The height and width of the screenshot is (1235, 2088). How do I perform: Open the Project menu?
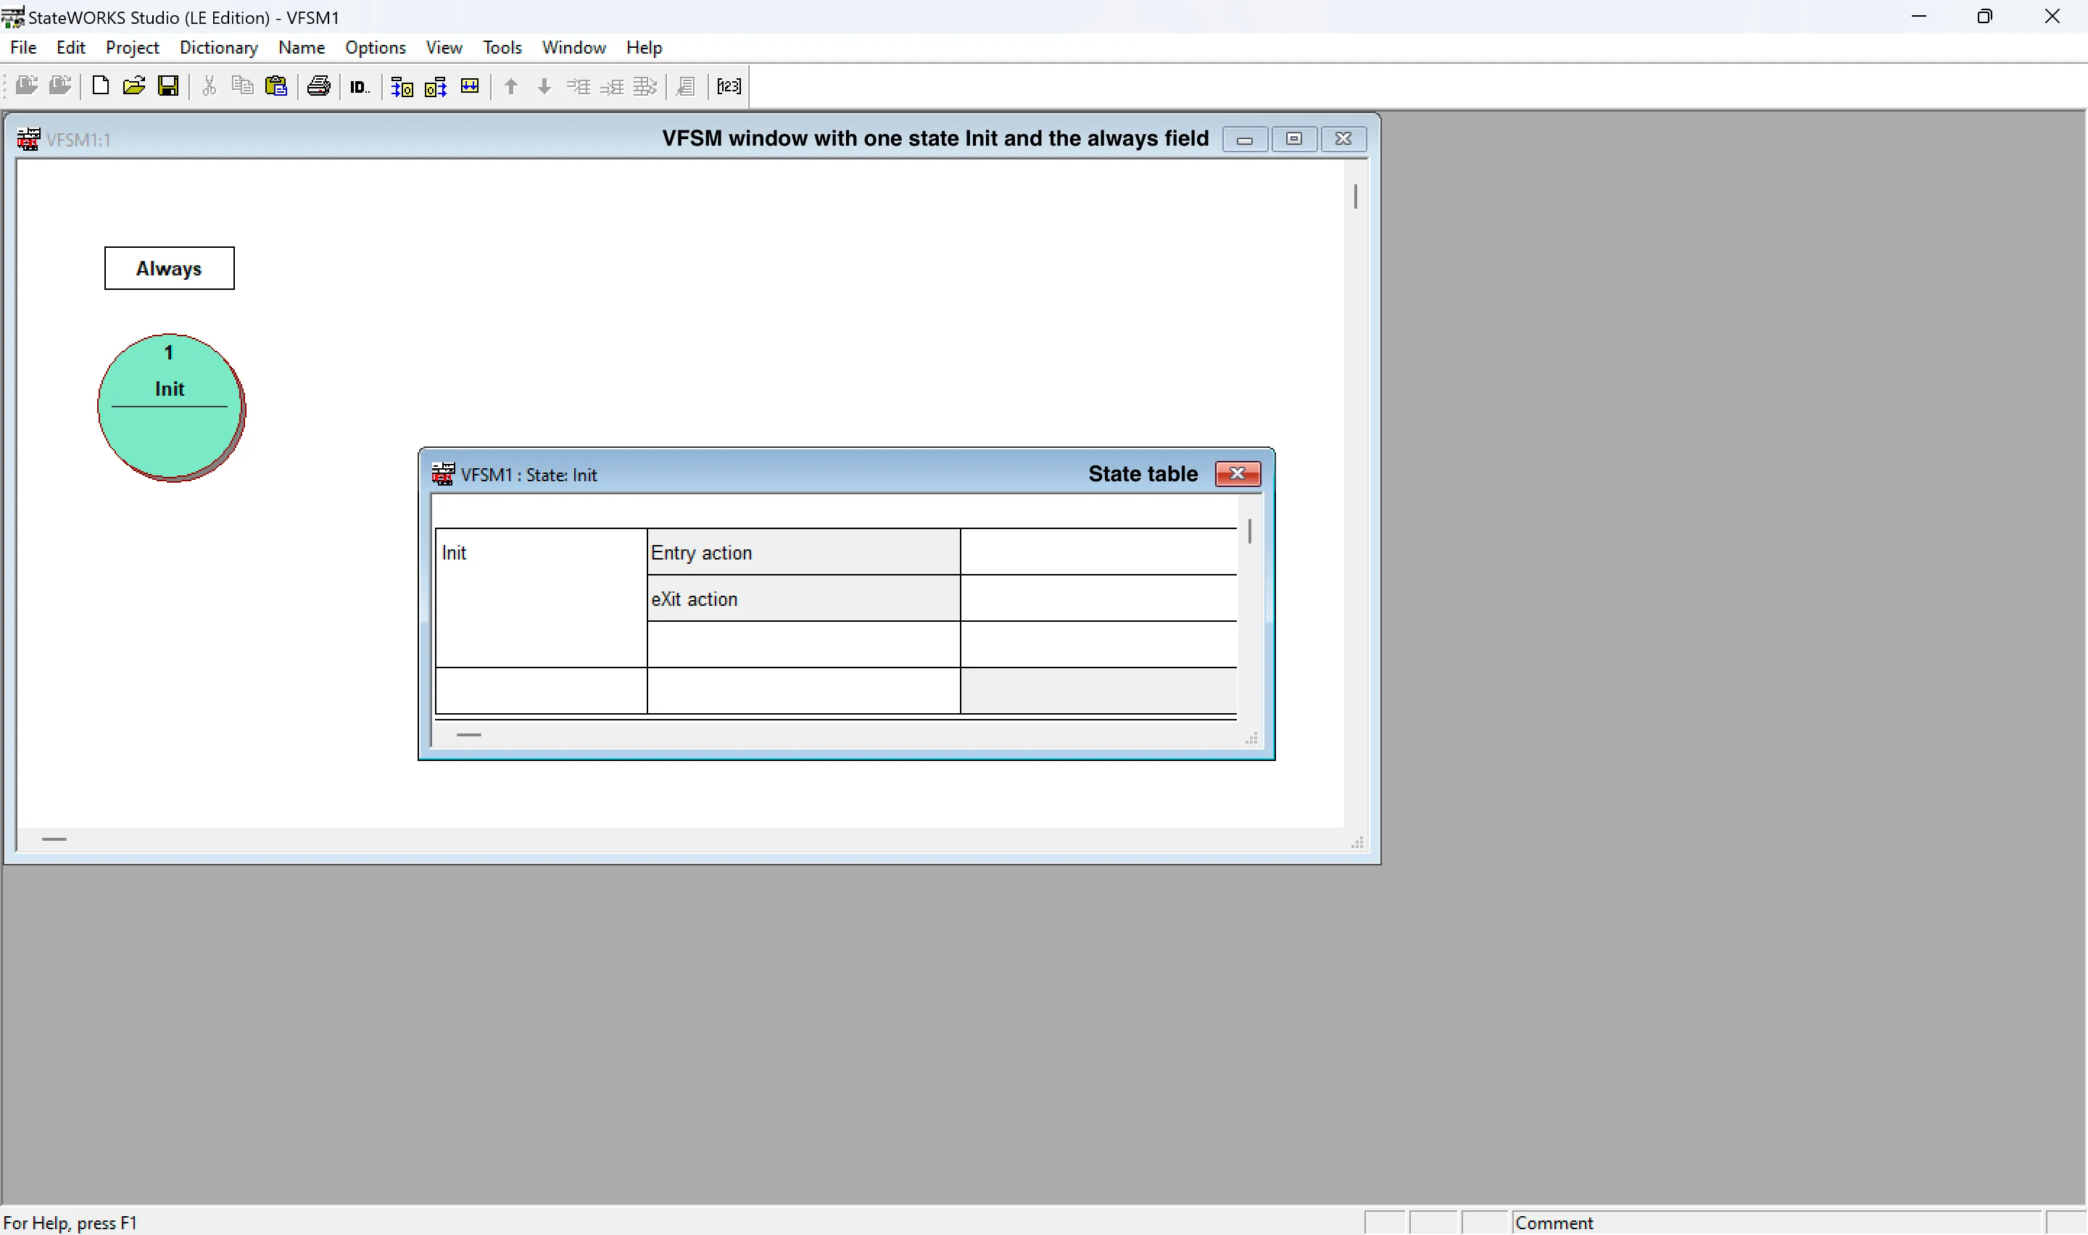(x=133, y=47)
